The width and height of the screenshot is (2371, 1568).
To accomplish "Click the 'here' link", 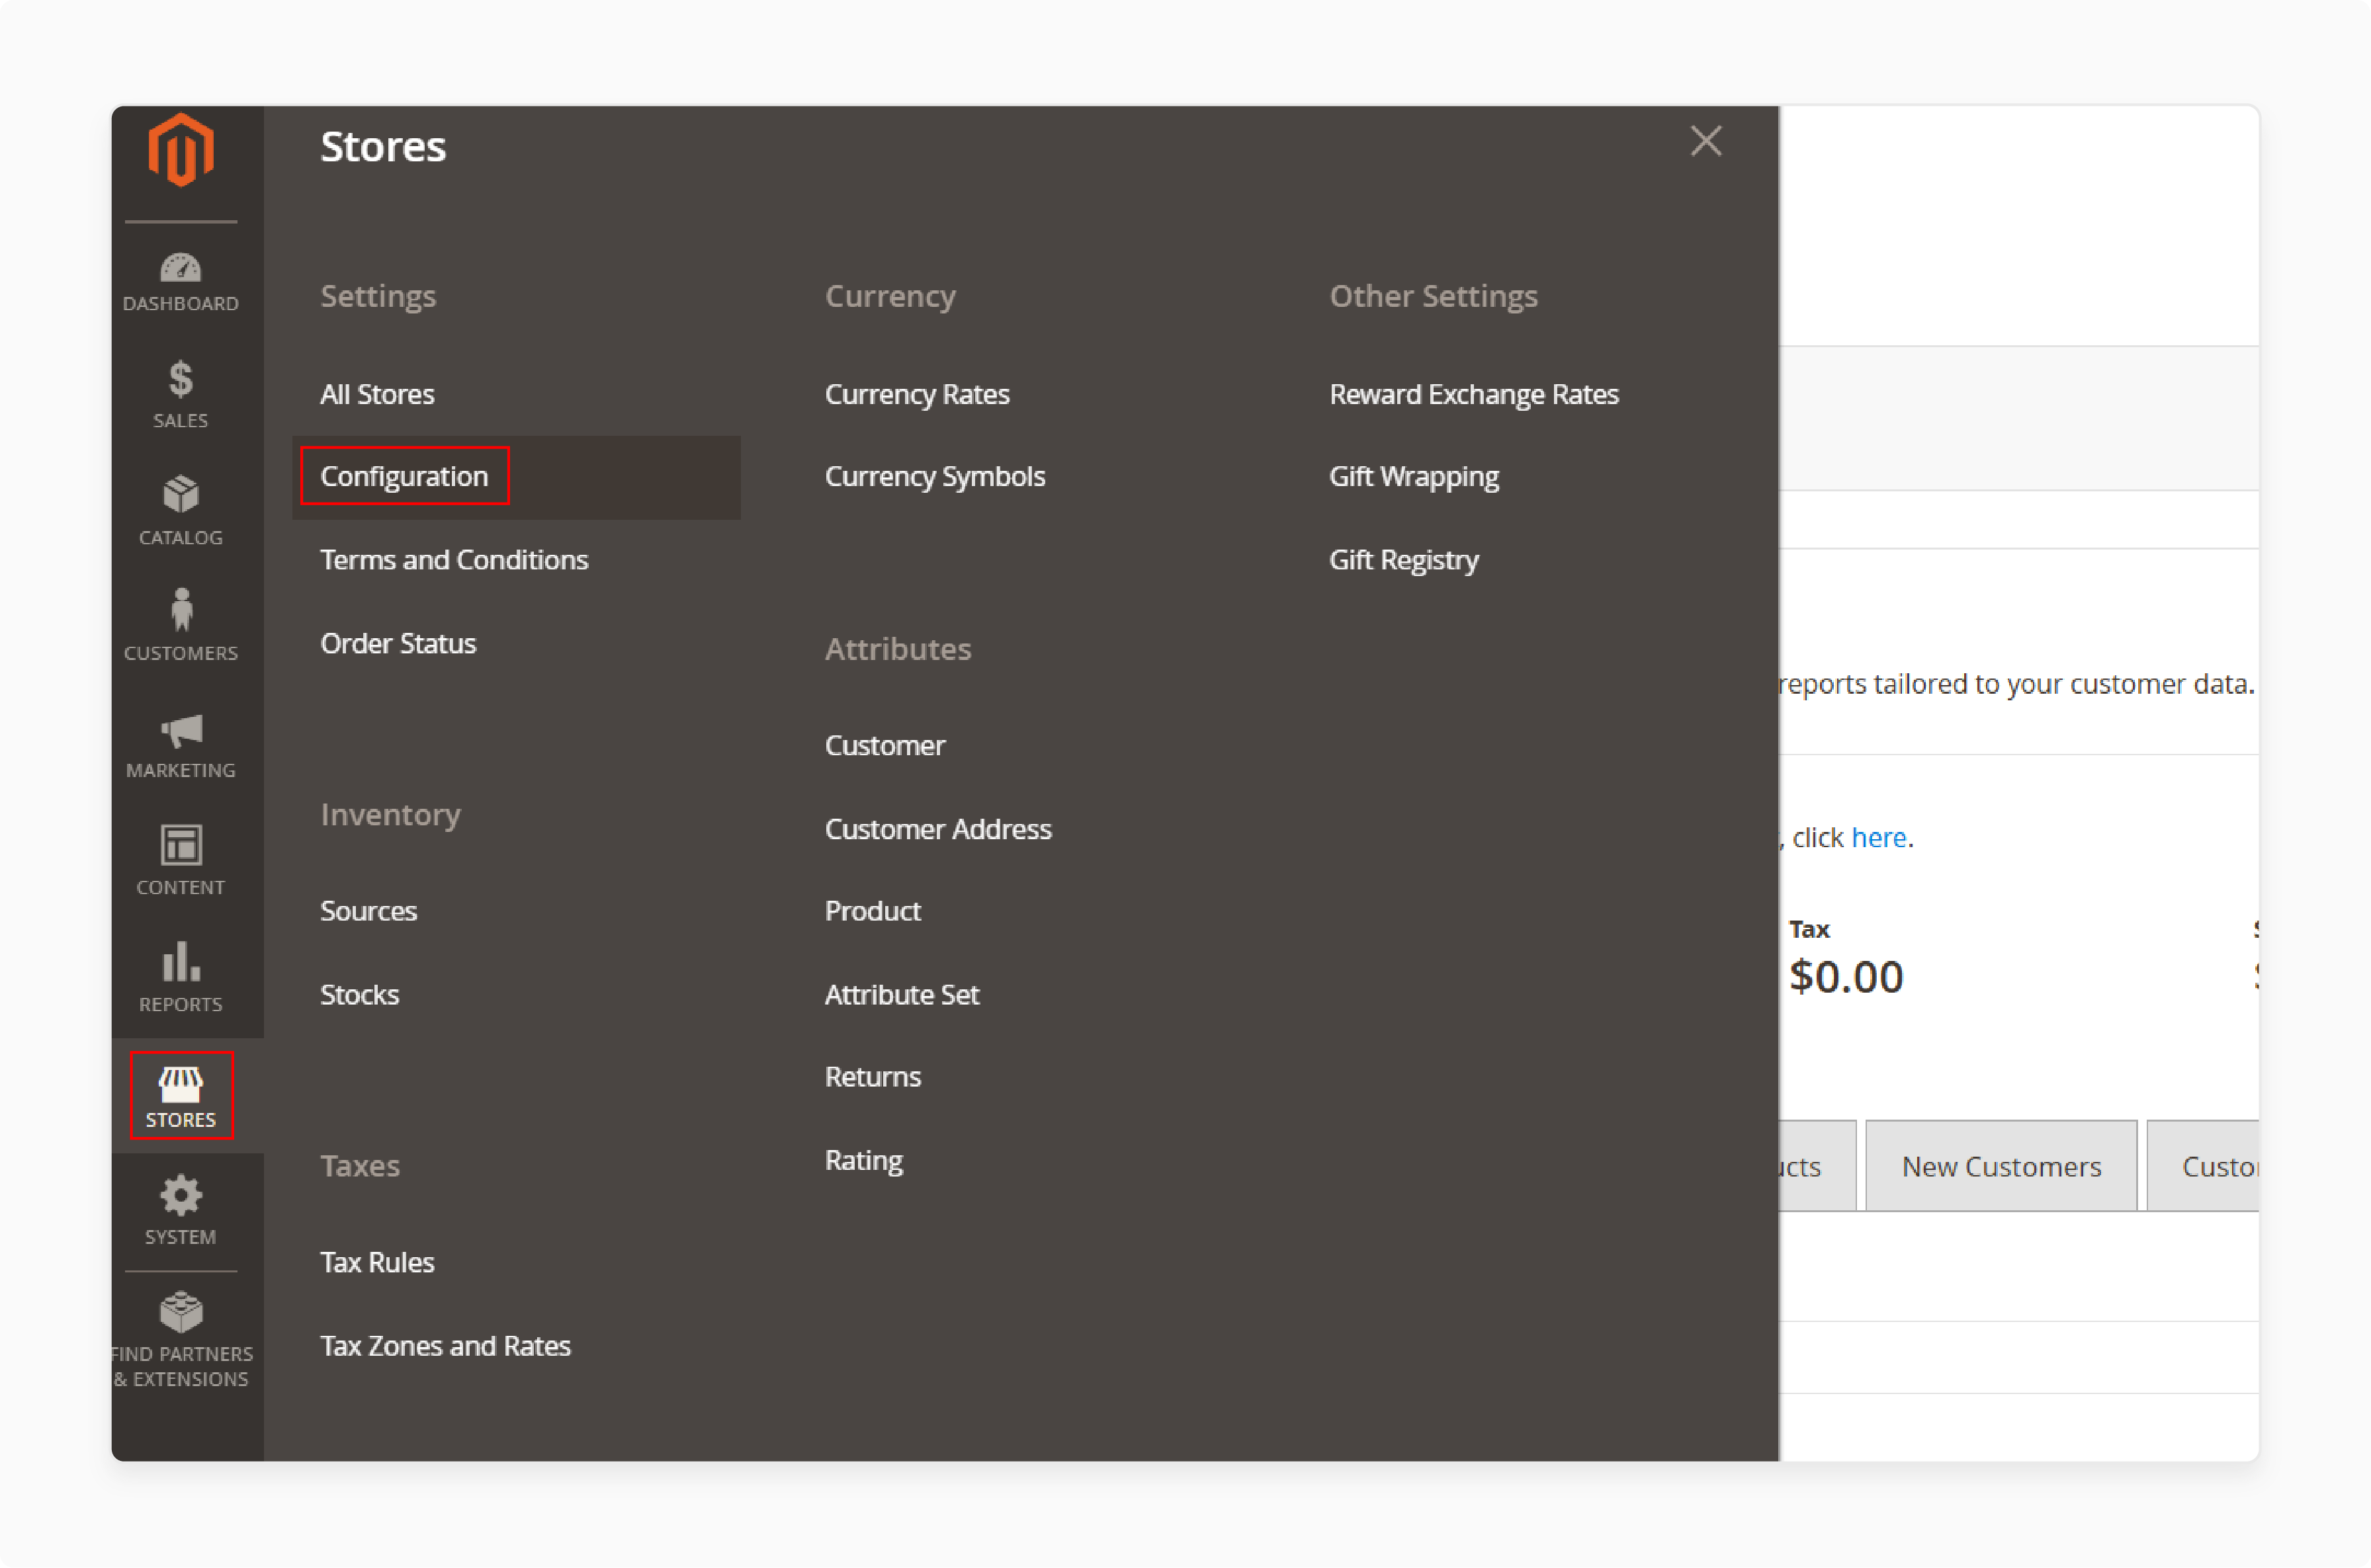I will (x=1879, y=837).
